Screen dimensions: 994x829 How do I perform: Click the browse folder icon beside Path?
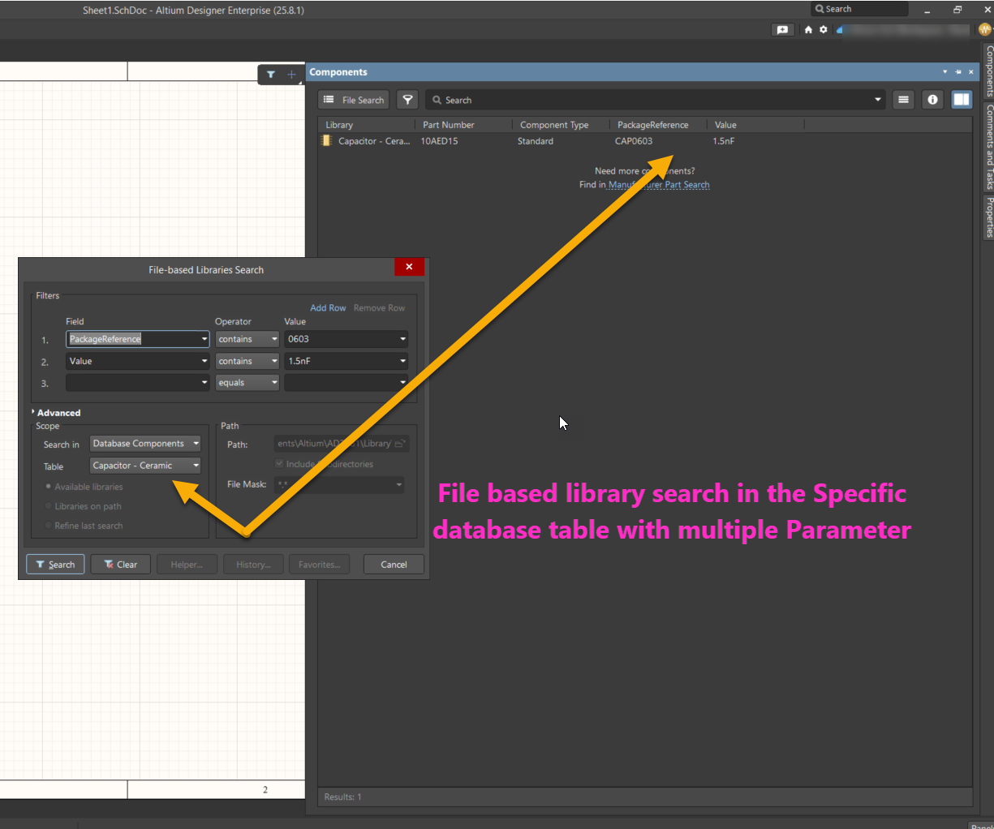[x=399, y=444]
